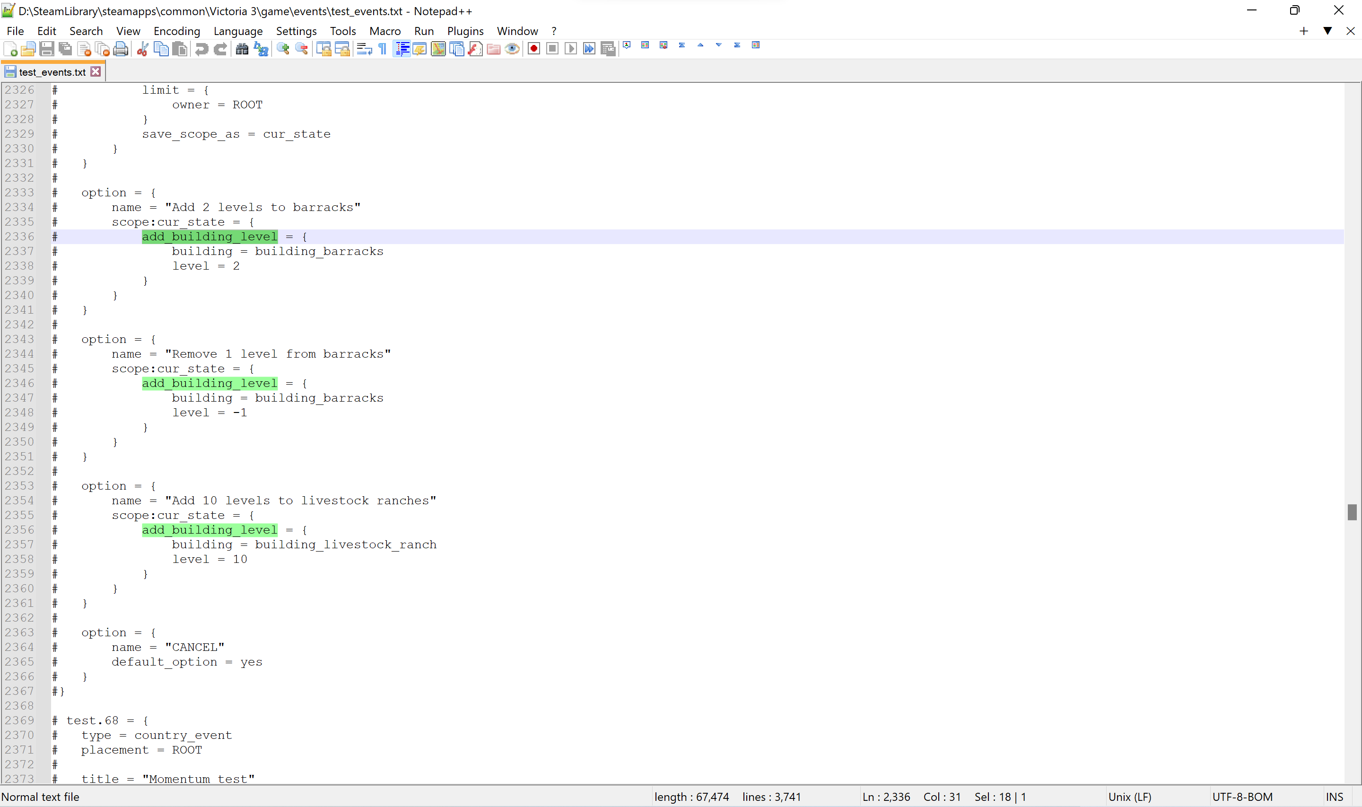Open the question mark help menu
Viewport: 1362px width, 807px height.
coord(554,31)
